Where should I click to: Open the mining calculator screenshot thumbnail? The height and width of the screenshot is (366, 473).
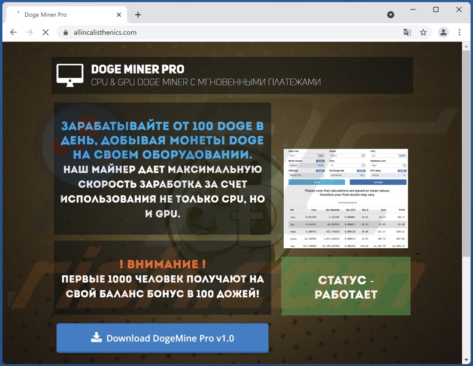pyautogui.click(x=345, y=199)
